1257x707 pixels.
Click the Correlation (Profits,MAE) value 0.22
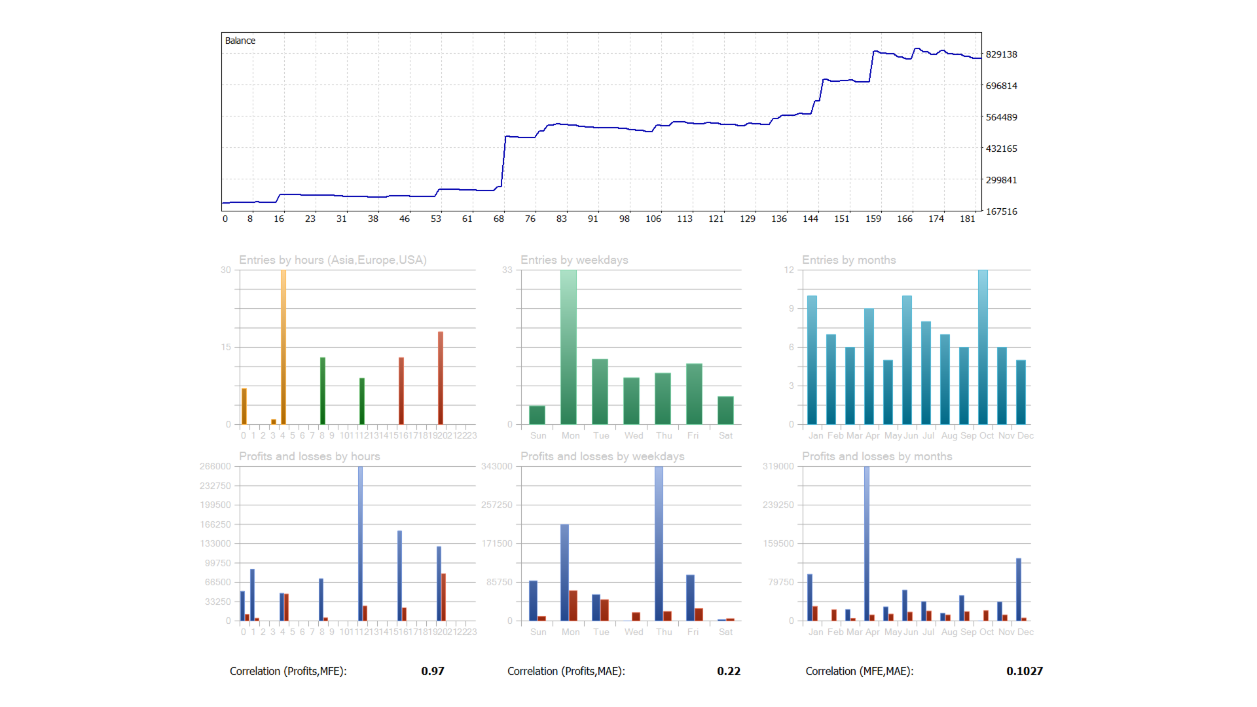coord(729,671)
